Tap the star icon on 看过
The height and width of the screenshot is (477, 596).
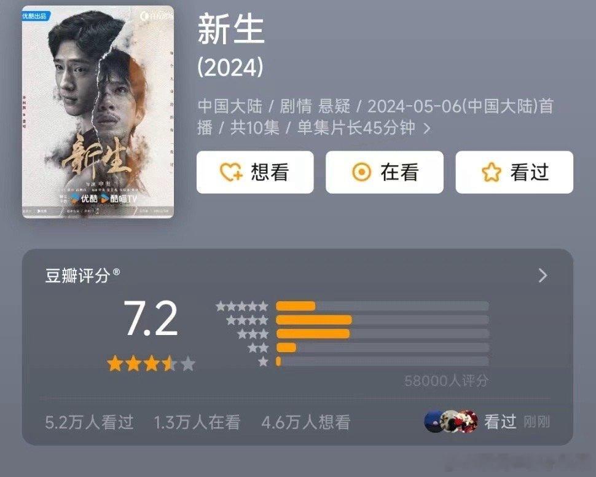point(492,172)
